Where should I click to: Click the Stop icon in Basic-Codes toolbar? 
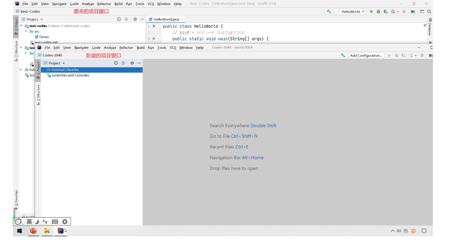point(404,11)
